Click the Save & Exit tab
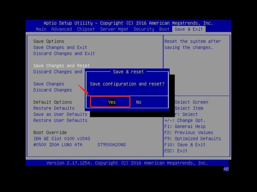 [189, 29]
